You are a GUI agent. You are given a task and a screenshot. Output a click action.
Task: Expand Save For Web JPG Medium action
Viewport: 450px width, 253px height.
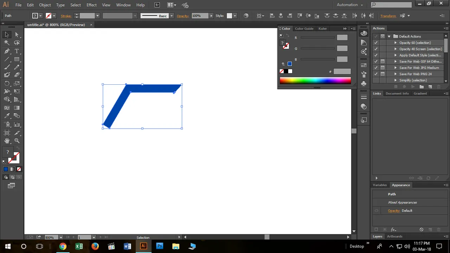click(x=396, y=68)
